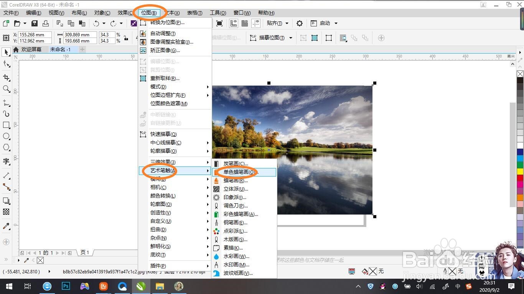Screen dimensions: 524x294
Task: Select the Crop tool
Action: coord(6,78)
